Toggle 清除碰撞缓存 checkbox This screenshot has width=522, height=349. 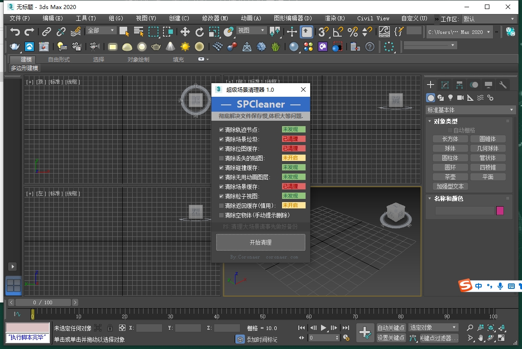coord(221,168)
